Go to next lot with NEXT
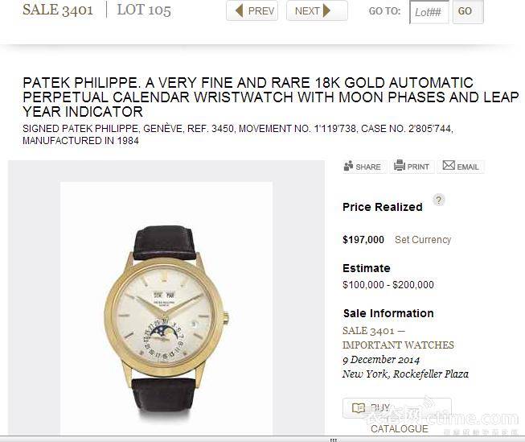525x442 pixels. tap(317, 10)
